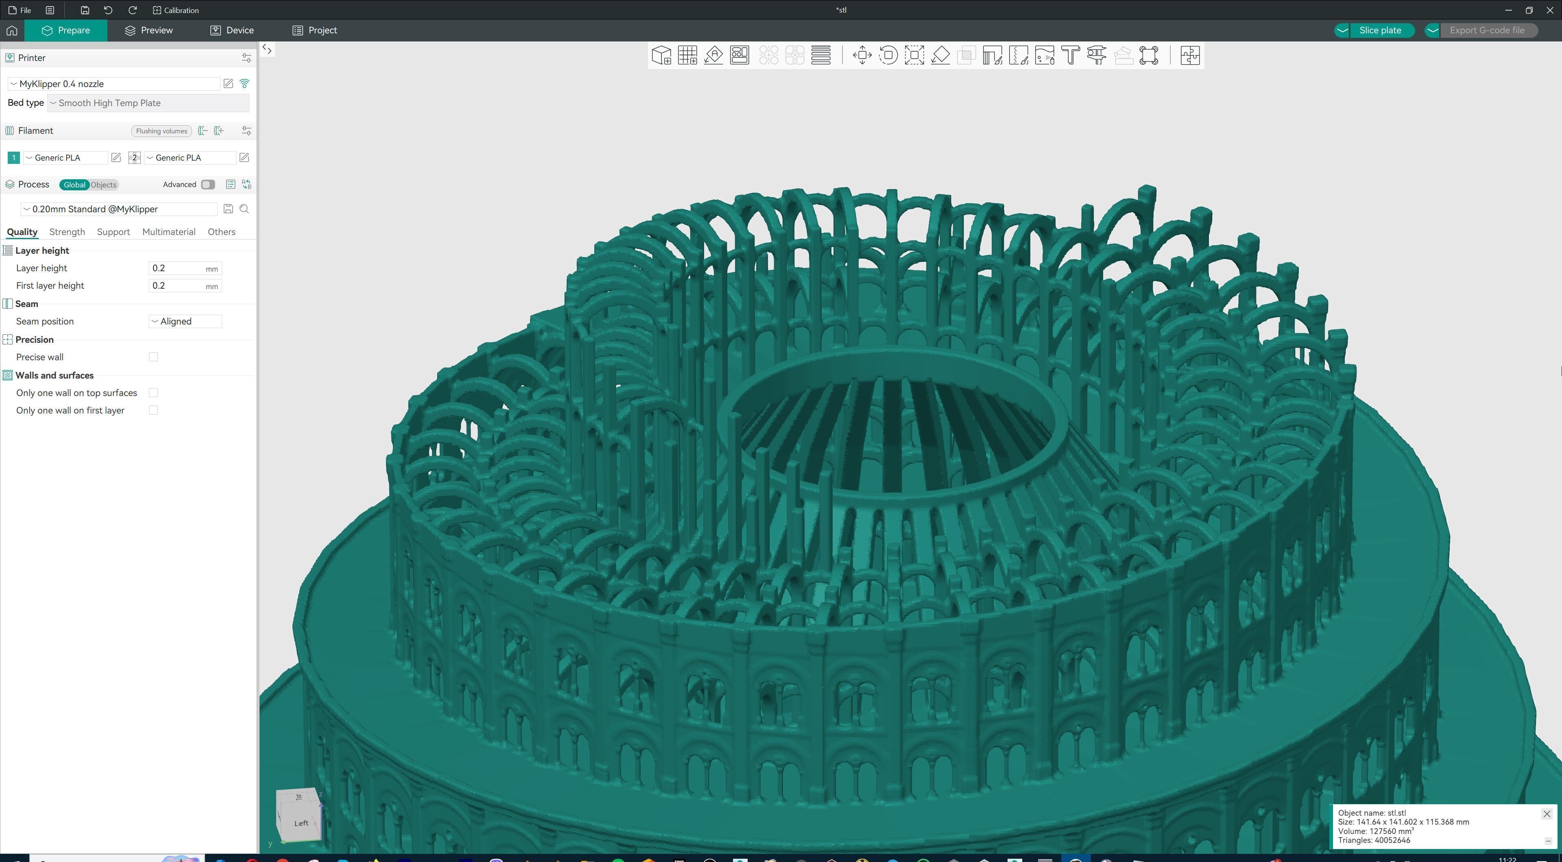Screen dimensions: 1562x862
Task: Select the Measure caliper tool
Action: pos(1097,55)
